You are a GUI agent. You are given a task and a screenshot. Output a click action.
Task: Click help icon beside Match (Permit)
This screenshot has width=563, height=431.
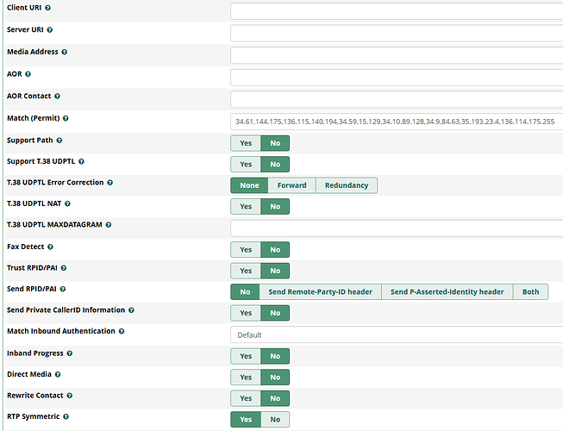(66, 118)
